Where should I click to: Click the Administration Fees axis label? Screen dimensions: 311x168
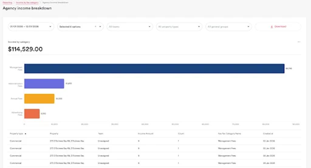[15, 85]
